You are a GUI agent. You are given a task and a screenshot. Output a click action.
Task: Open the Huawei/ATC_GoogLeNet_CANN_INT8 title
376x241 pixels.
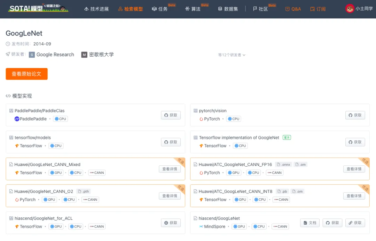click(235, 191)
